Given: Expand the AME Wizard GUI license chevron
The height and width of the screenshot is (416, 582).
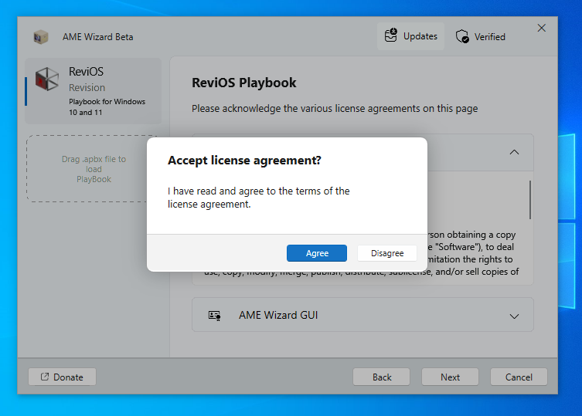Looking at the screenshot, I should coord(514,316).
